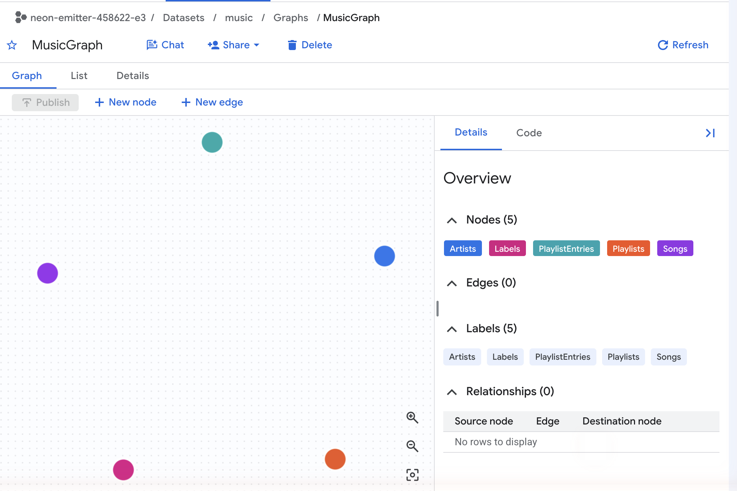The height and width of the screenshot is (491, 737).
Task: Click the panel divider resize handle
Action: (x=437, y=309)
